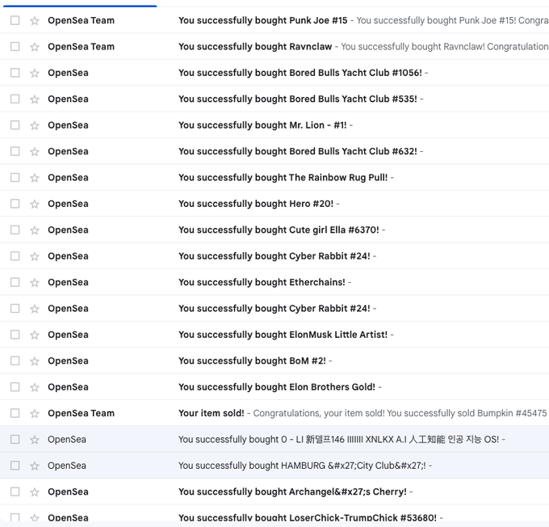The width and height of the screenshot is (549, 527).
Task: Open Bored Bulls Yacht Club #535 email
Action: point(274,99)
